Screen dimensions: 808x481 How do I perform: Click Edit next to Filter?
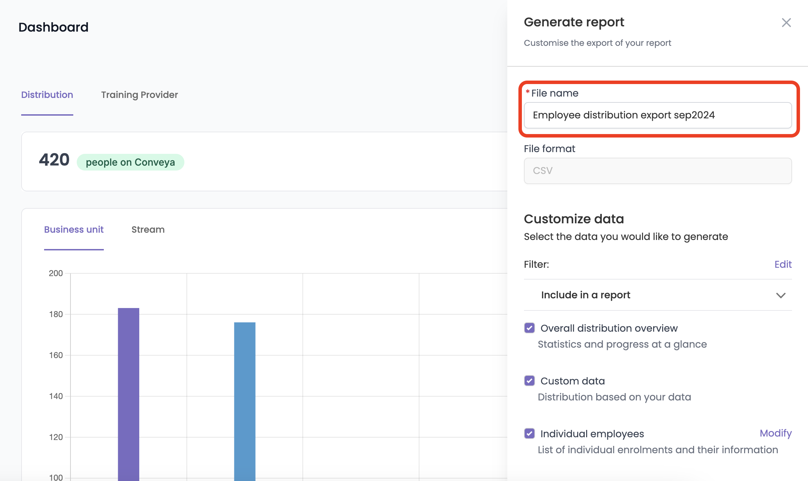pos(783,264)
